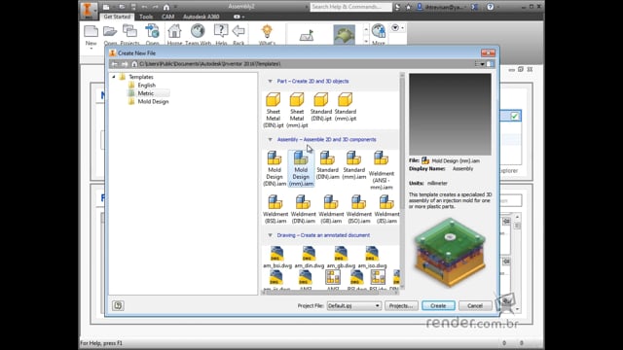This screenshot has height=350, width=623.
Task: Choose am_din.dwg drawing template
Action: pyautogui.click(x=309, y=257)
